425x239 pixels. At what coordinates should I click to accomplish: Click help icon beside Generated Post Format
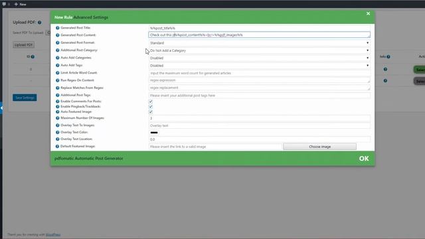click(x=58, y=42)
